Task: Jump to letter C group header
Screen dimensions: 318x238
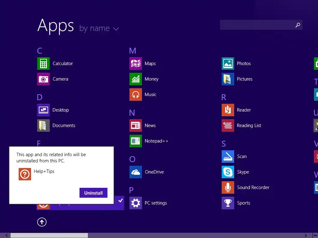Action: (39, 51)
